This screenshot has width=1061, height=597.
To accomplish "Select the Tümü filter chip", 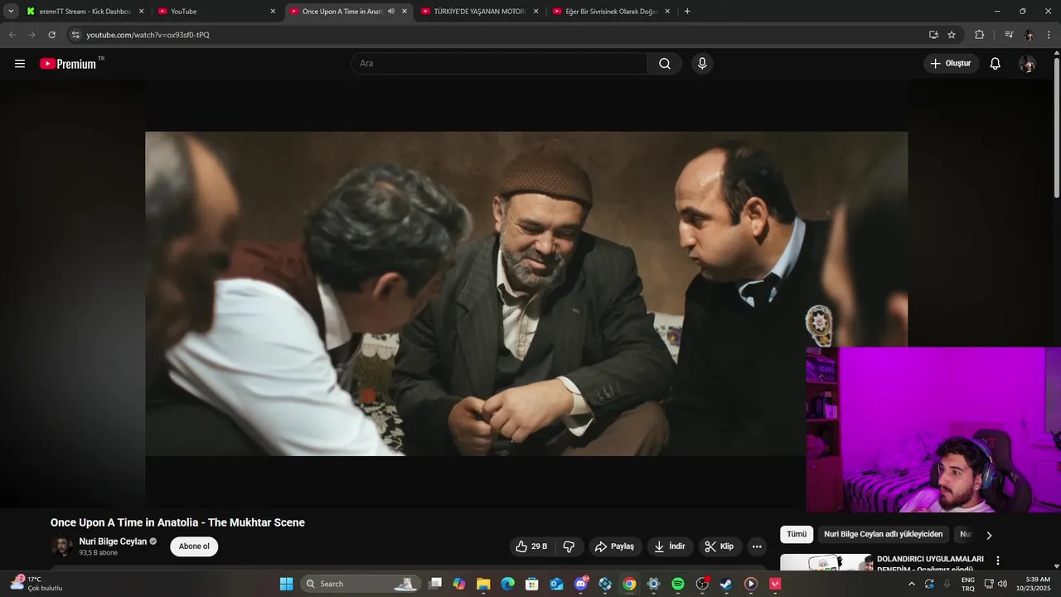I will tap(797, 535).
